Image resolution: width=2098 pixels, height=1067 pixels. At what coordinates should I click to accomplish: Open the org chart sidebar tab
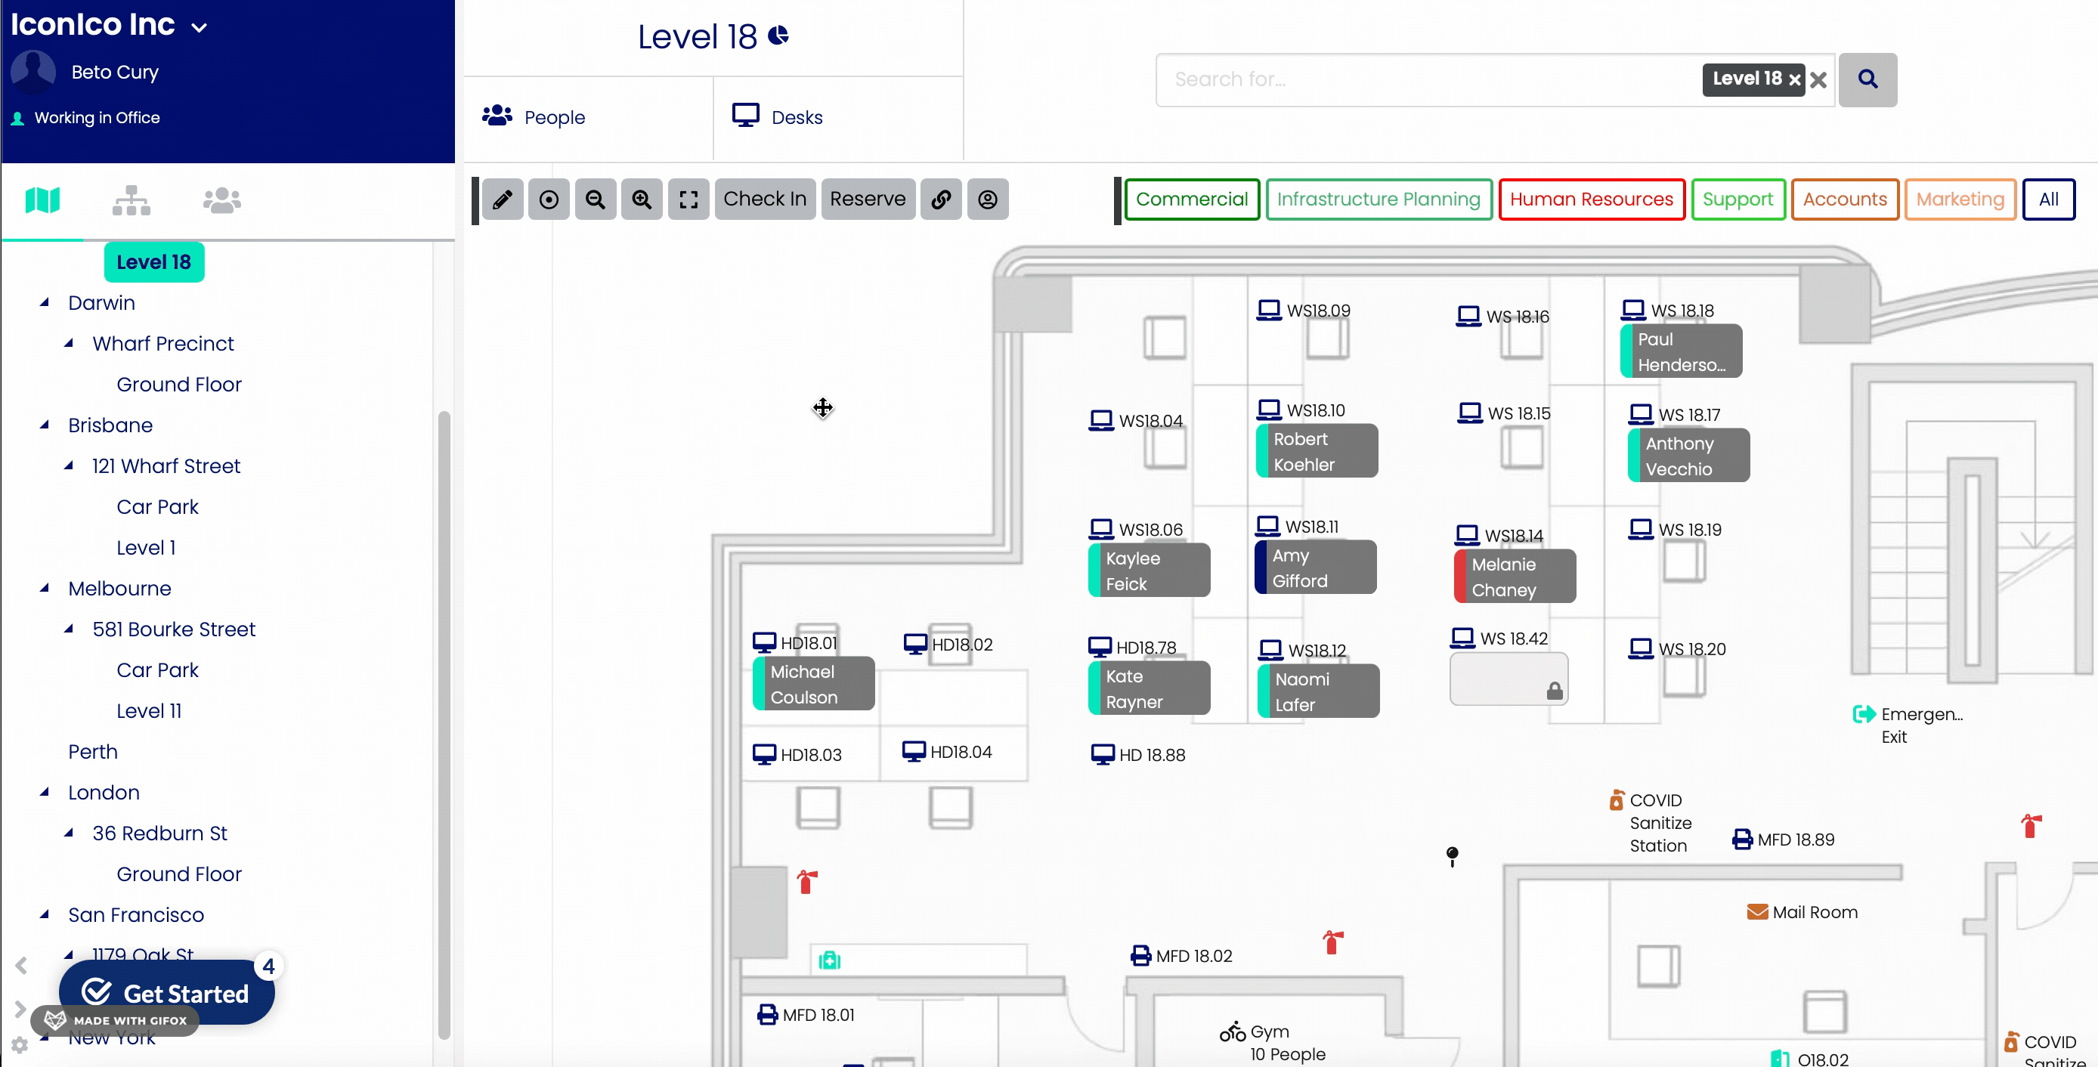pos(132,199)
